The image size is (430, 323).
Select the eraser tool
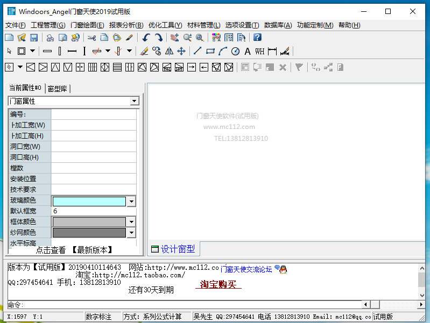(144, 51)
